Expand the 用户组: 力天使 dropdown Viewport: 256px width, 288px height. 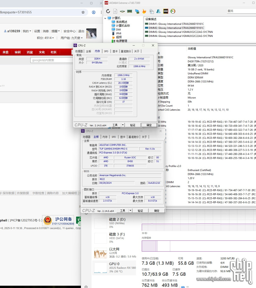coord(72,38)
